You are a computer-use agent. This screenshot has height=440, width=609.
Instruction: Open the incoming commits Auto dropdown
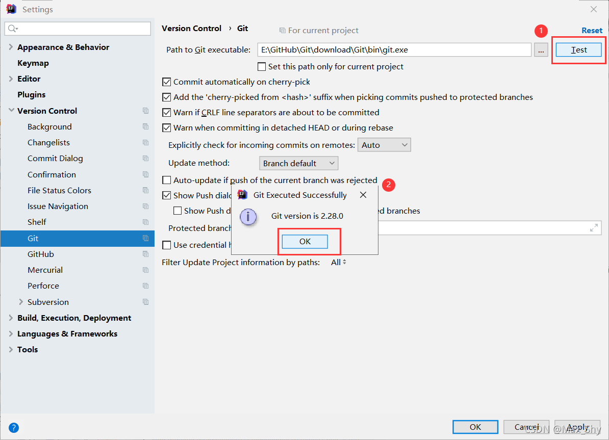click(x=384, y=145)
